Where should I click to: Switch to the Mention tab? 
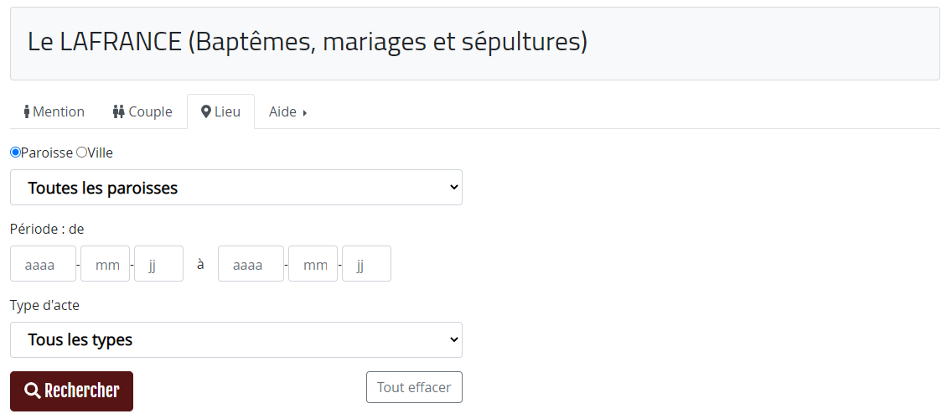pos(54,111)
